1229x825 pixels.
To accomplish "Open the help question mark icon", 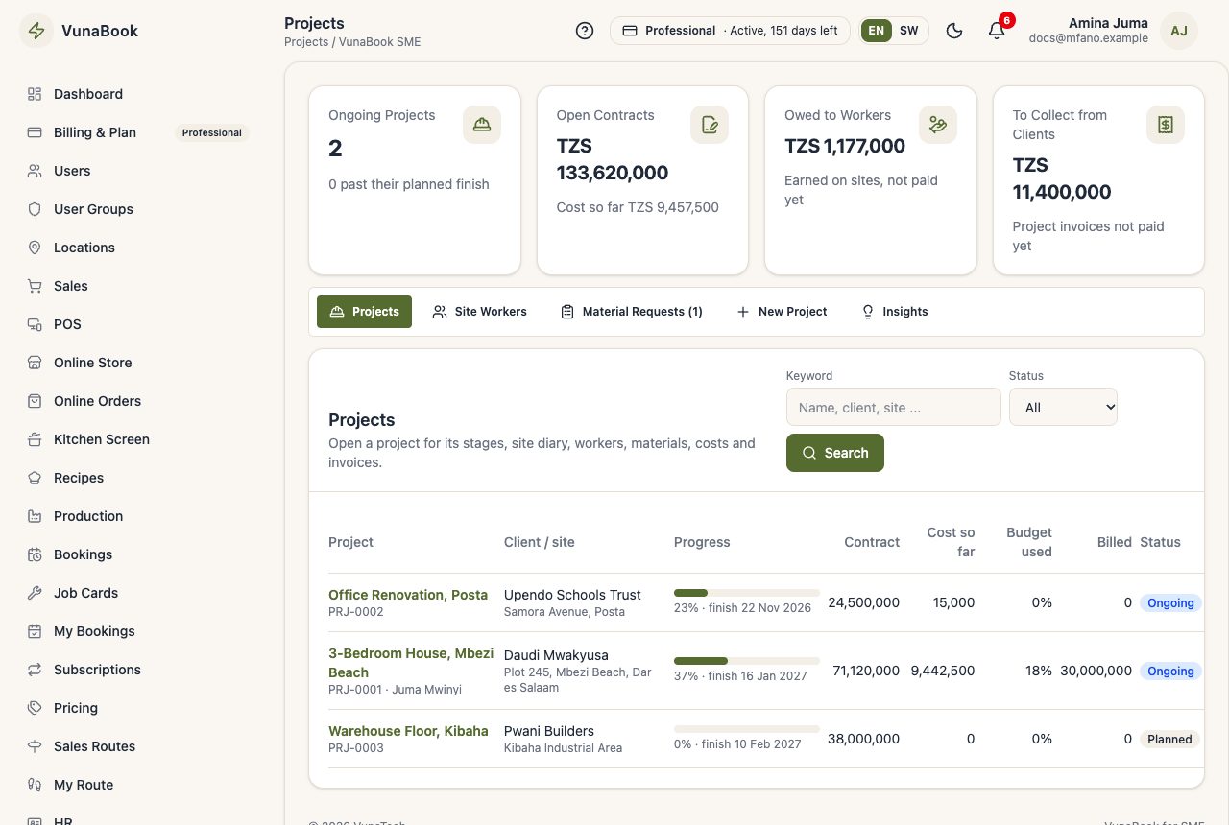I will point(585,31).
